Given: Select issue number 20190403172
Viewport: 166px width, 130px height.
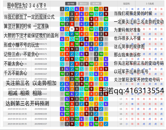Looking at the screenshot, I should tap(41, 49).
